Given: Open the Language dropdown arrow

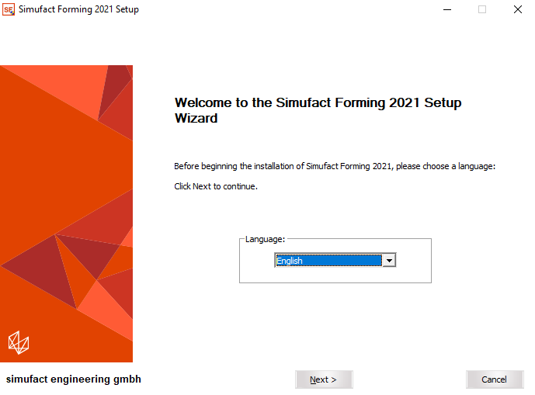Looking at the screenshot, I should tap(389, 261).
